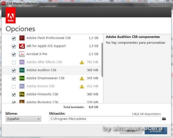Select the "Adobe After Effects CS6" row text
Image resolution: width=173 pixels, height=138 pixels.
[x=44, y=62]
